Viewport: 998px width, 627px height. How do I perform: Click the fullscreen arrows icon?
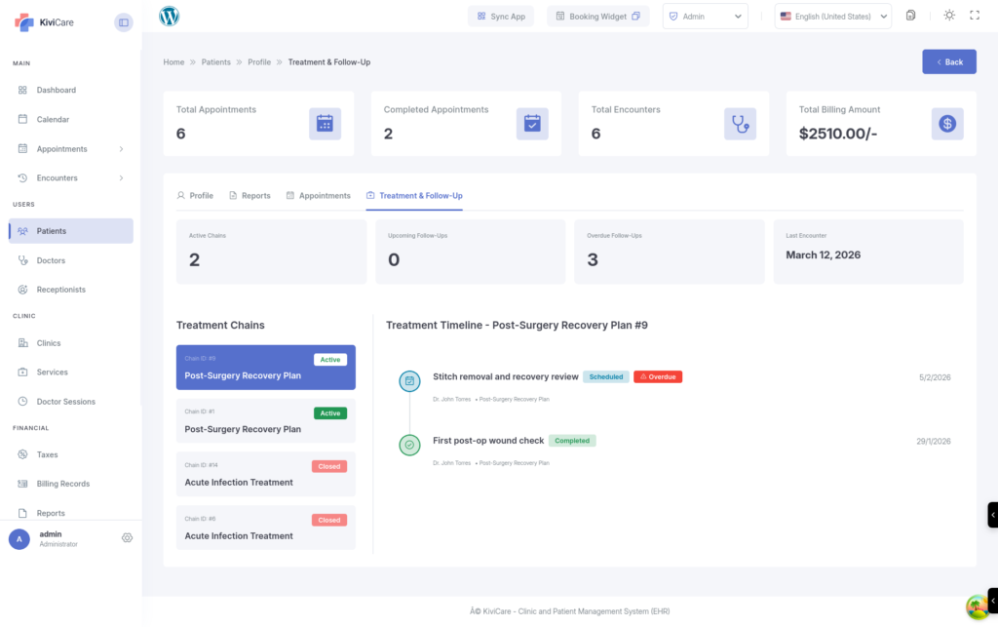976,16
